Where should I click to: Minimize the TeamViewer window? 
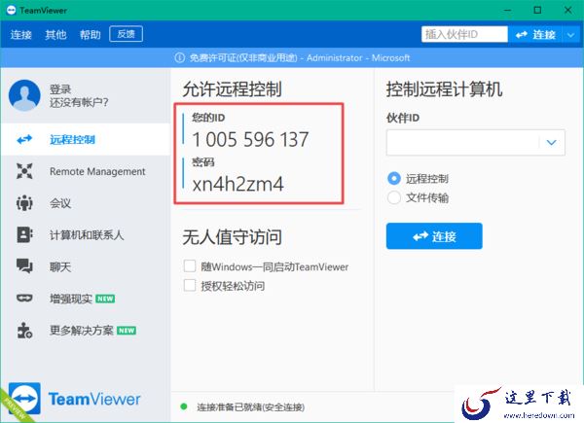tap(507, 10)
